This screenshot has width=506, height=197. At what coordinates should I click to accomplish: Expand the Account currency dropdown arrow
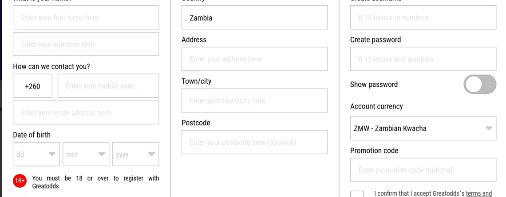click(489, 128)
